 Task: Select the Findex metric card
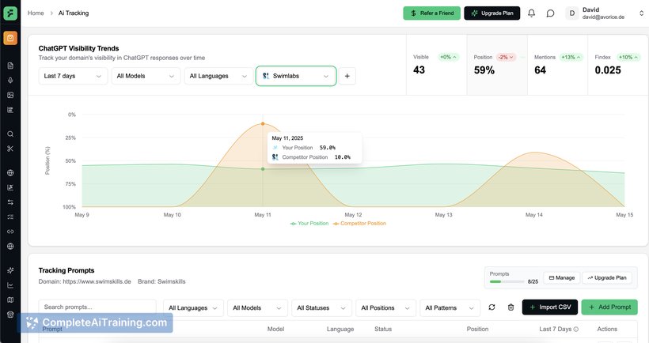coord(618,65)
